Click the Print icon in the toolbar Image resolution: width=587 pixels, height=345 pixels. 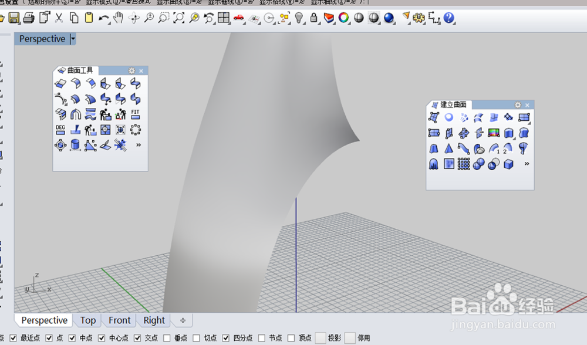coord(28,18)
